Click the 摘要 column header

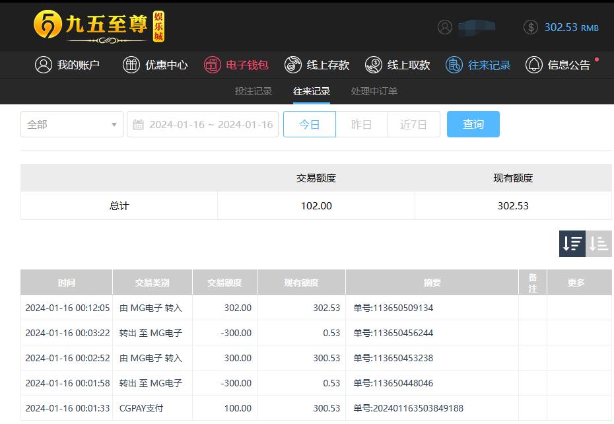point(432,282)
